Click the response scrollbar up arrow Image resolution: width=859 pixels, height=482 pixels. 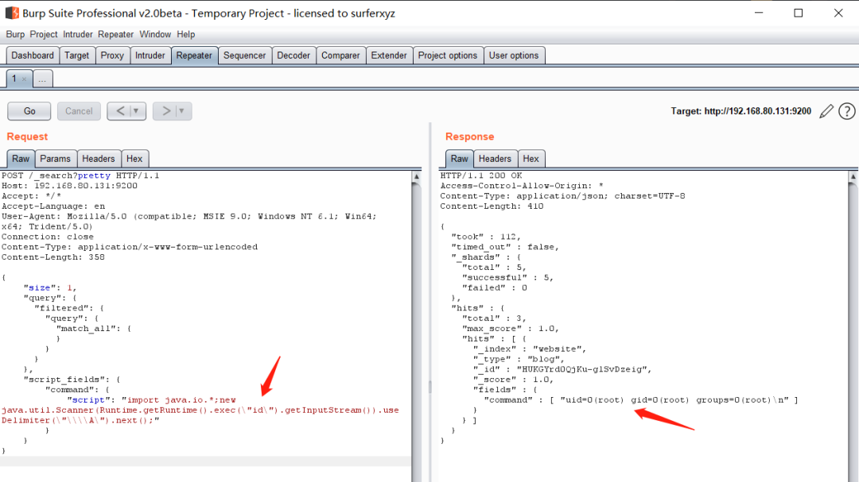(x=853, y=177)
